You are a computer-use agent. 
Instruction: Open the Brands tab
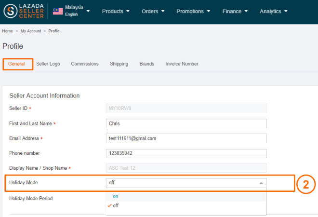point(147,64)
